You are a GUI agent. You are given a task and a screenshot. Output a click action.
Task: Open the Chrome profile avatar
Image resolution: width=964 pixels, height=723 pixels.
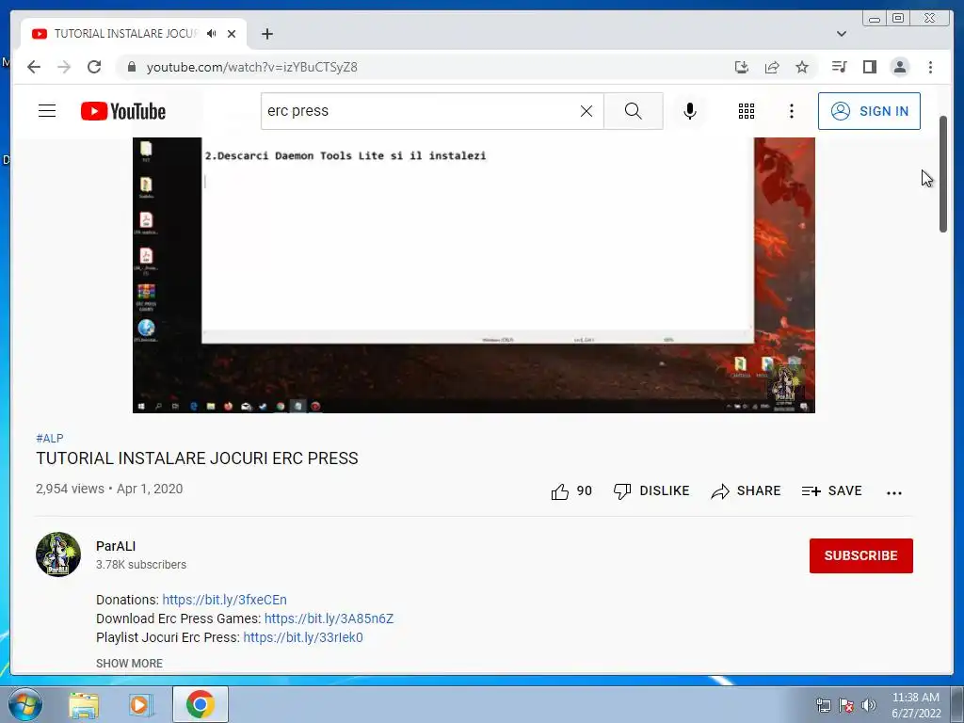pyautogui.click(x=899, y=67)
